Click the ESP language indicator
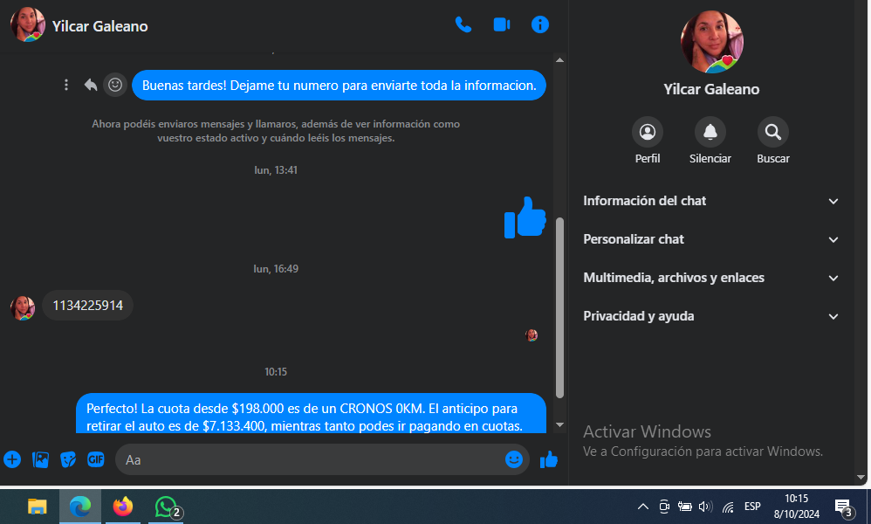The image size is (871, 524). click(752, 507)
